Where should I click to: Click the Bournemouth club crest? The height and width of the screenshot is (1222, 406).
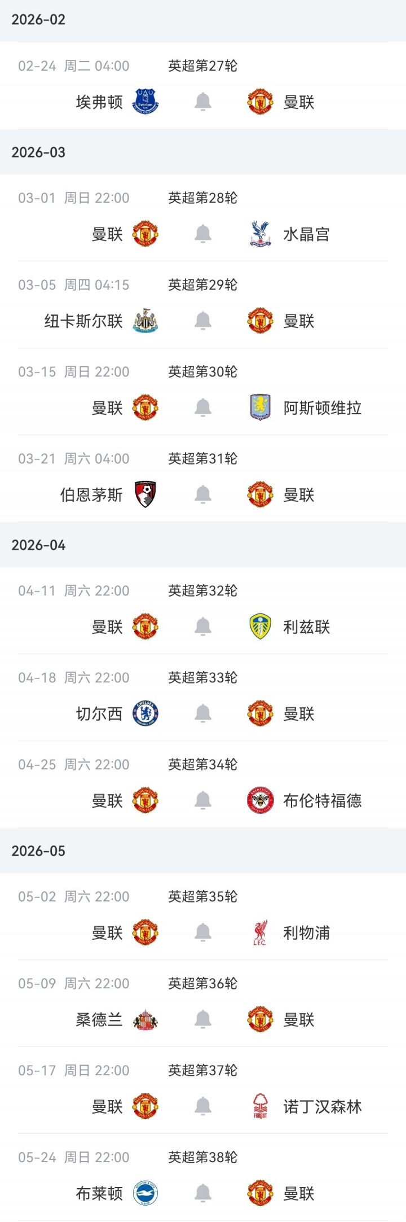[145, 494]
